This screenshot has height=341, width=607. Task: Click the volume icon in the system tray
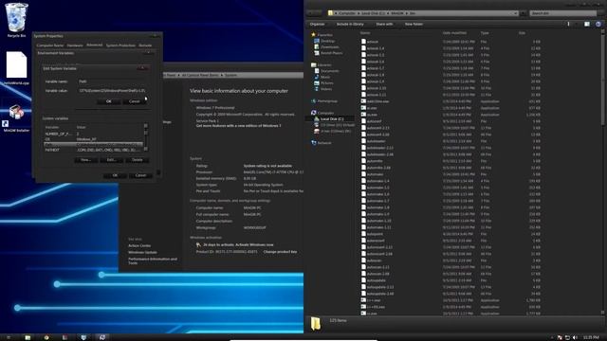575,337
